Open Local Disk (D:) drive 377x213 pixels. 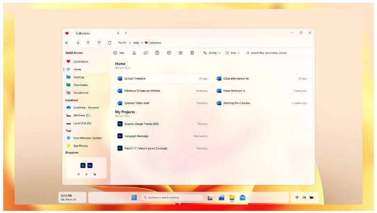tap(86, 123)
